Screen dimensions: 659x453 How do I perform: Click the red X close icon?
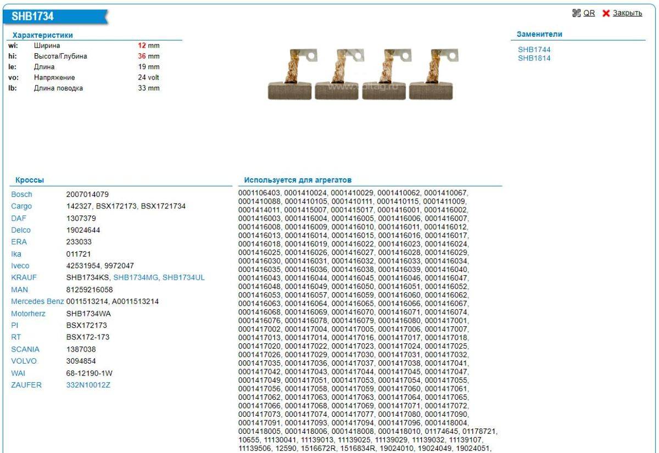pos(606,13)
